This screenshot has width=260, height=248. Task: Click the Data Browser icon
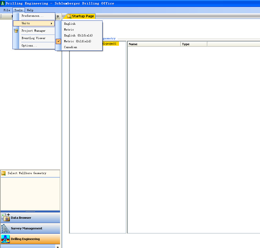point(6,217)
